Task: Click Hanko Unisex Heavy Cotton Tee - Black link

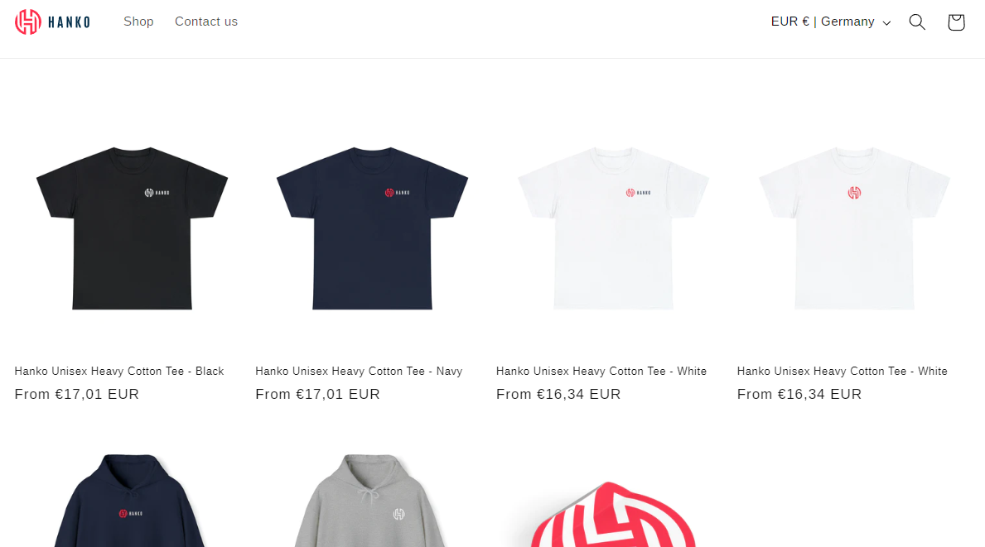Action: 119,372
